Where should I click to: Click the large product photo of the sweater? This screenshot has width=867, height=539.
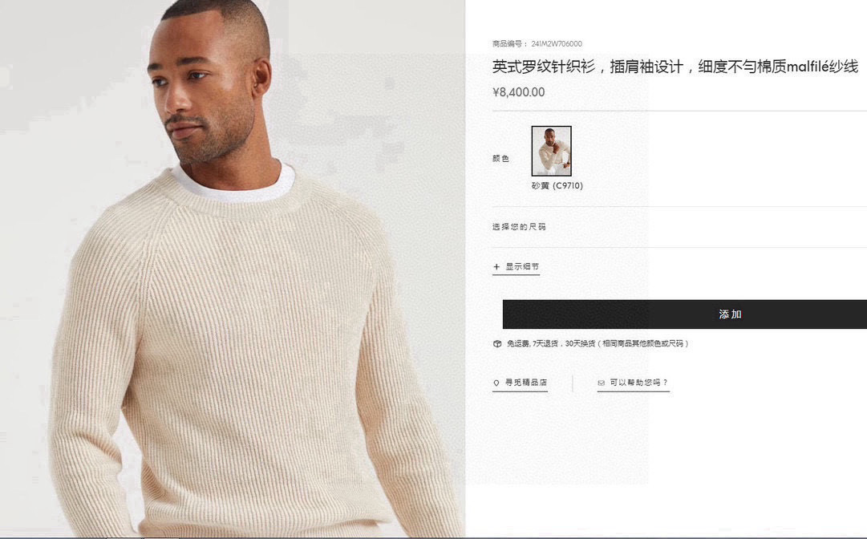tap(233, 269)
